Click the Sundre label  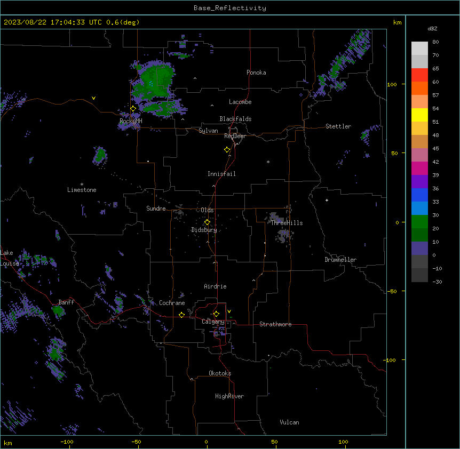tap(156, 209)
